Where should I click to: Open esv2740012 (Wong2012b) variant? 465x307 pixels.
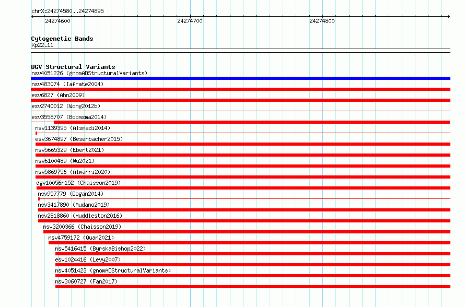66,106
